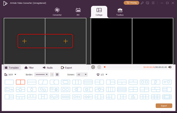
Task: Choose the three linked circles template
Action: point(54,97)
